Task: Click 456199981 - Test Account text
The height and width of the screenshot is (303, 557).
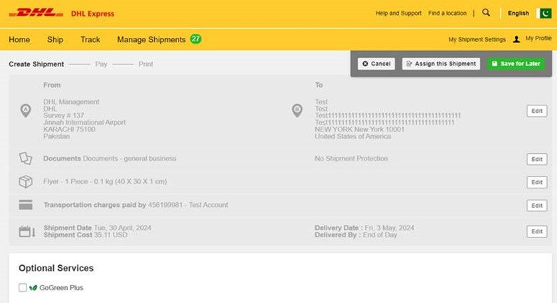Action: point(188,205)
